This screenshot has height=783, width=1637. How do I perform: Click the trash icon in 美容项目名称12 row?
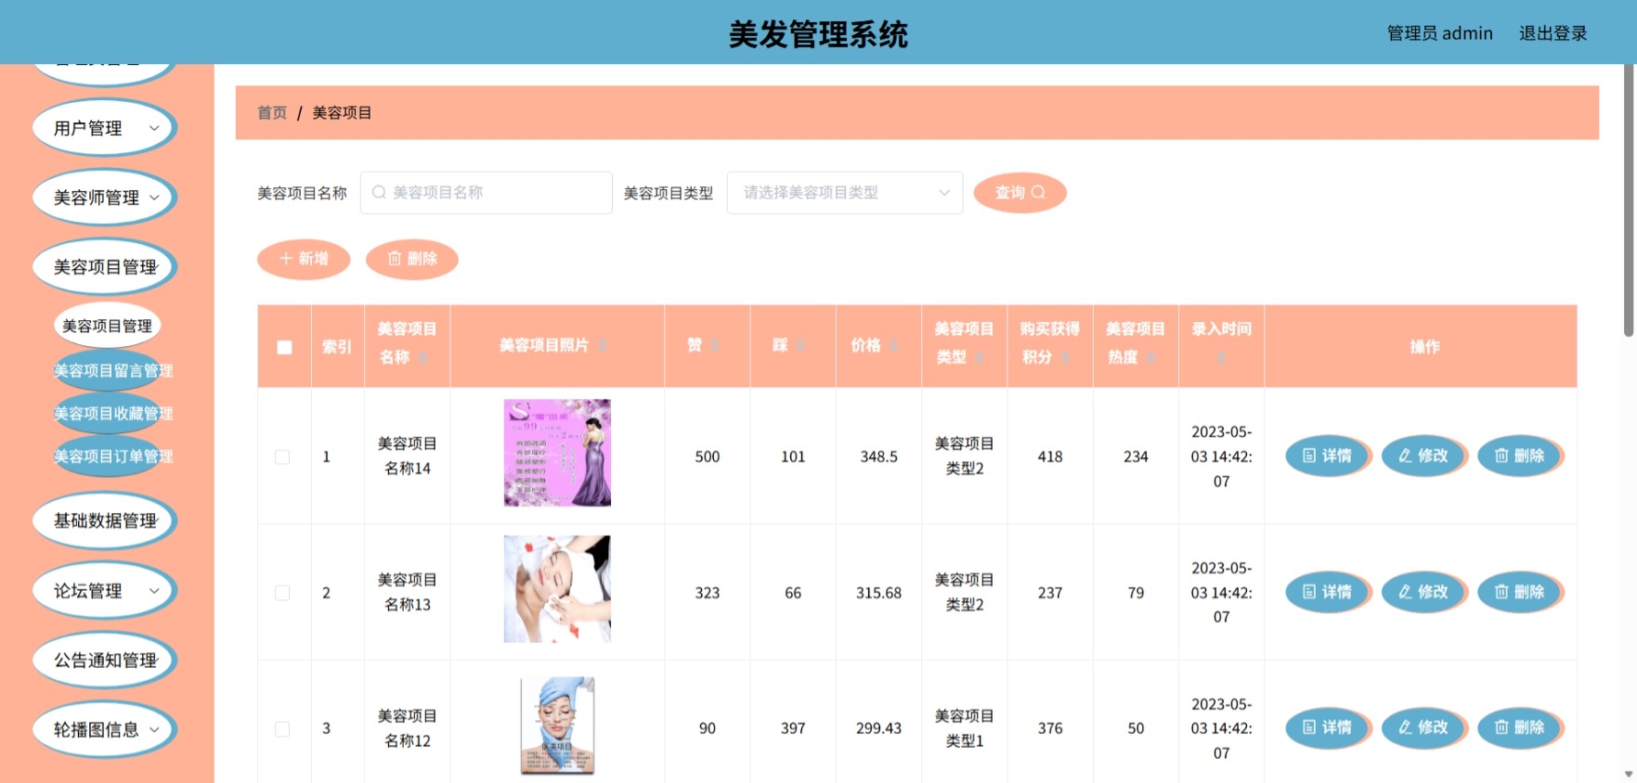pyautogui.click(x=1501, y=727)
